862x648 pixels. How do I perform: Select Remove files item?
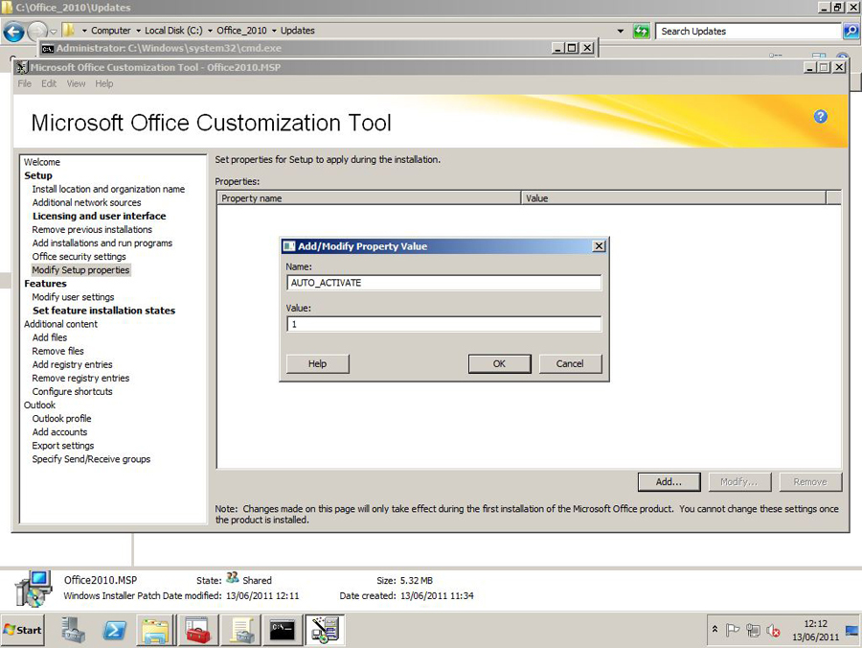[57, 351]
